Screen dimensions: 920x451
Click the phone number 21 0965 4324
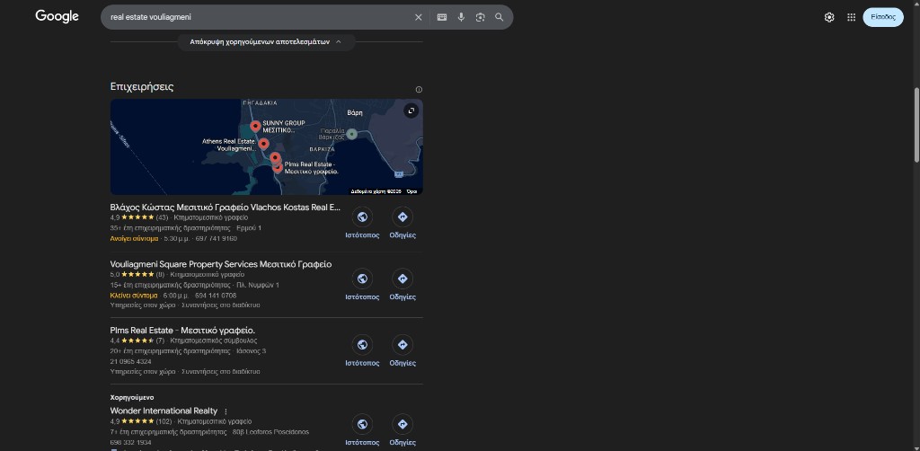pyautogui.click(x=130, y=361)
